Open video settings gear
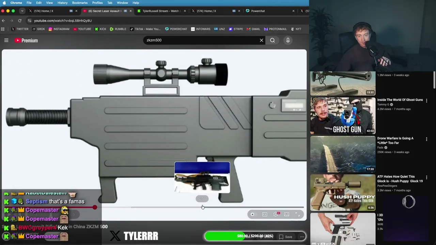The width and height of the screenshot is (436, 245). pos(276,214)
